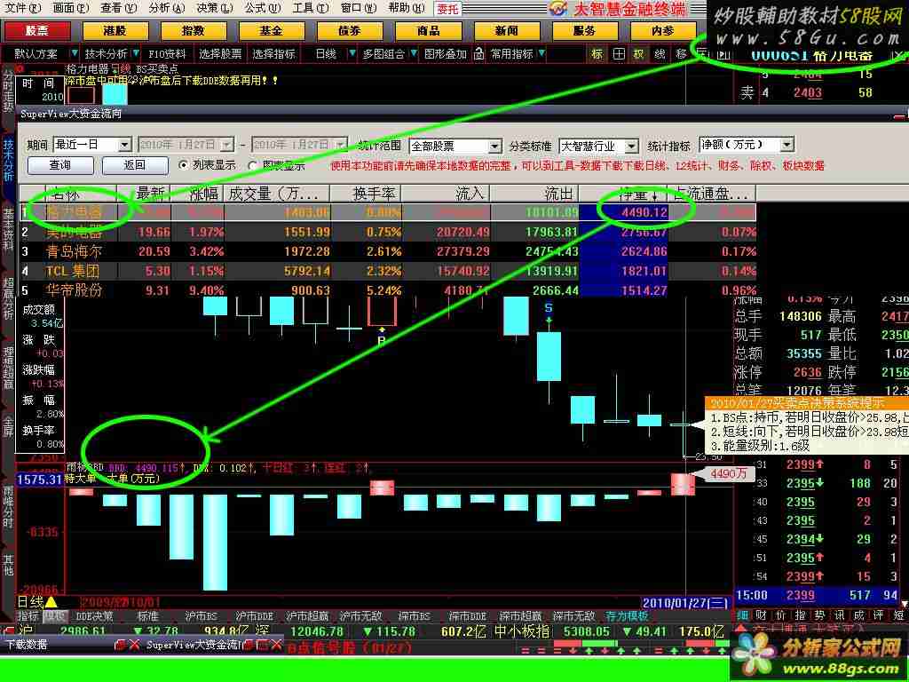Click the 返回 button
The height and width of the screenshot is (682, 909).
(x=135, y=165)
